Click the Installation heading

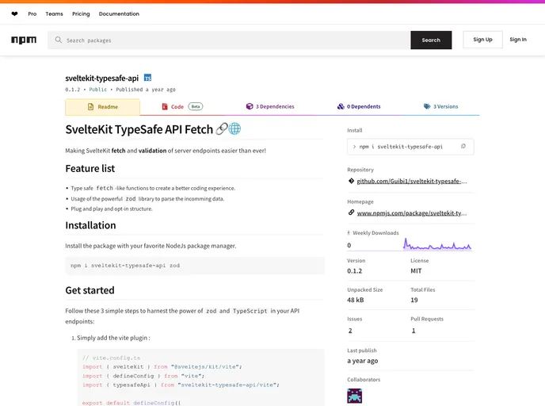pos(91,225)
